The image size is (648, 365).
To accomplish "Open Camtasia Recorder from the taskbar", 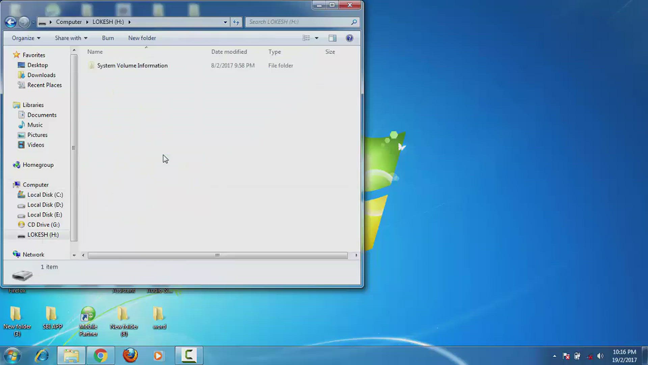I will click(x=189, y=355).
